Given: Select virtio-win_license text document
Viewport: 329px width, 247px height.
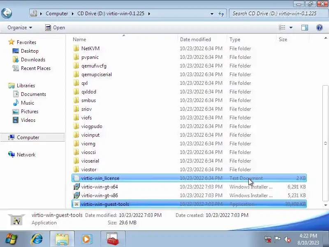Looking at the screenshot, I should tap(189, 178).
